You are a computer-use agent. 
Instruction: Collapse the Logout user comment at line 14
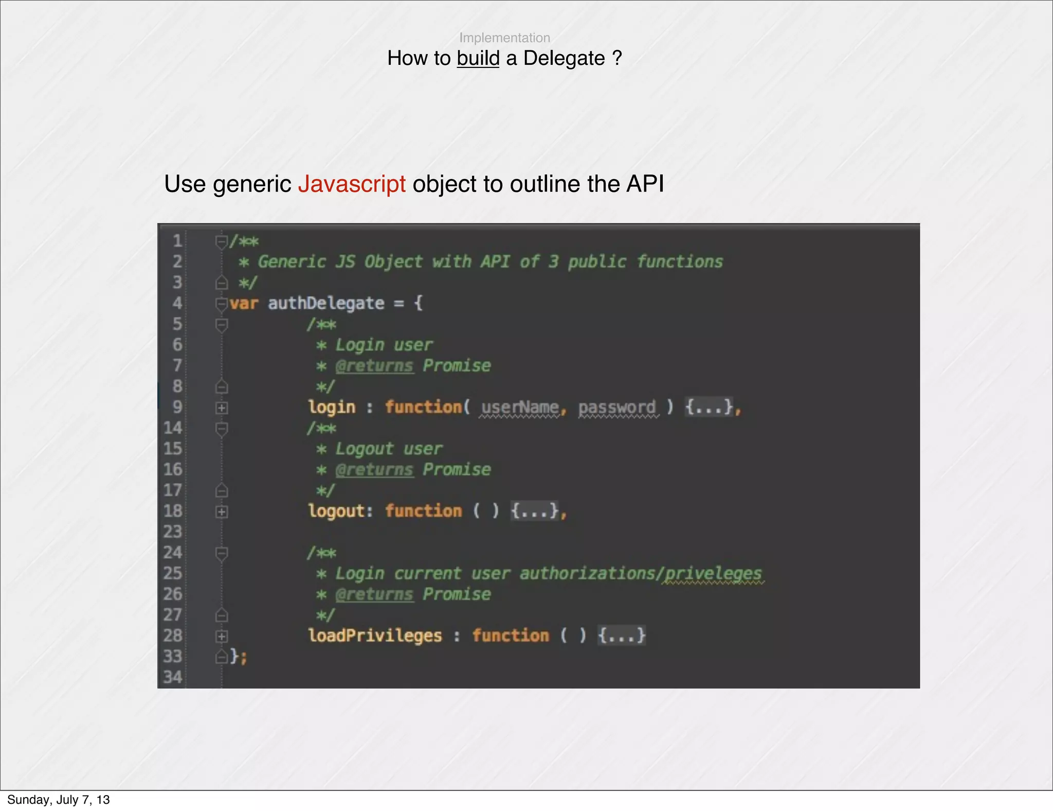tap(221, 429)
